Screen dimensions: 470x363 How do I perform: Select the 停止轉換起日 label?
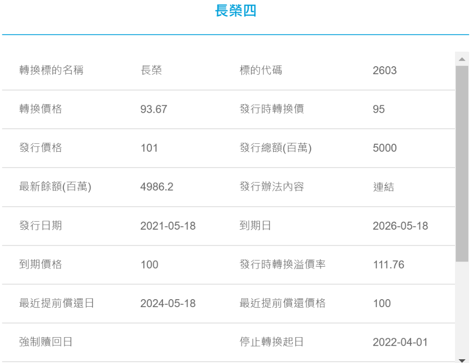coord(272,342)
